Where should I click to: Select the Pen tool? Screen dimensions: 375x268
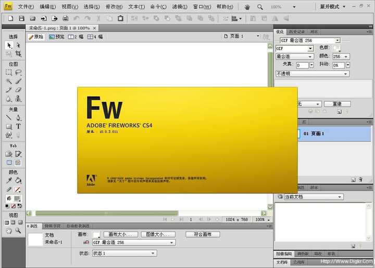(18, 117)
